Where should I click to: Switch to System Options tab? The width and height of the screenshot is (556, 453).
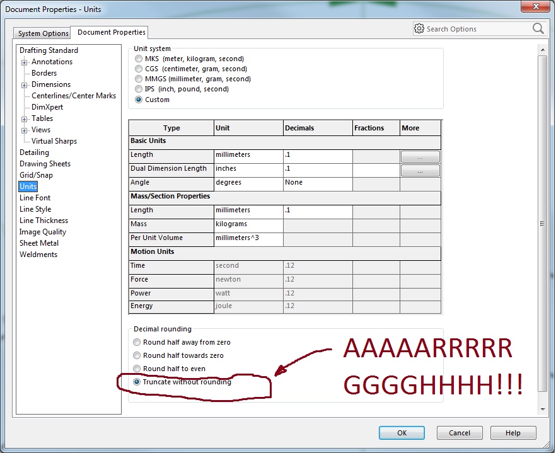click(x=43, y=33)
